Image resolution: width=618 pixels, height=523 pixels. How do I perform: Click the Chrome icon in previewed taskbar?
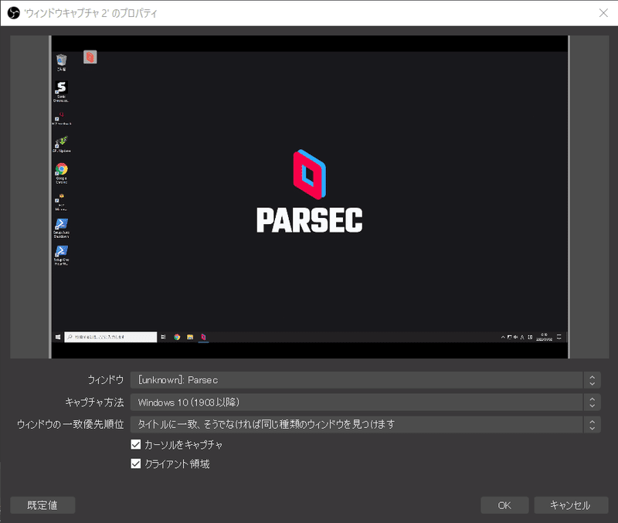click(x=177, y=337)
